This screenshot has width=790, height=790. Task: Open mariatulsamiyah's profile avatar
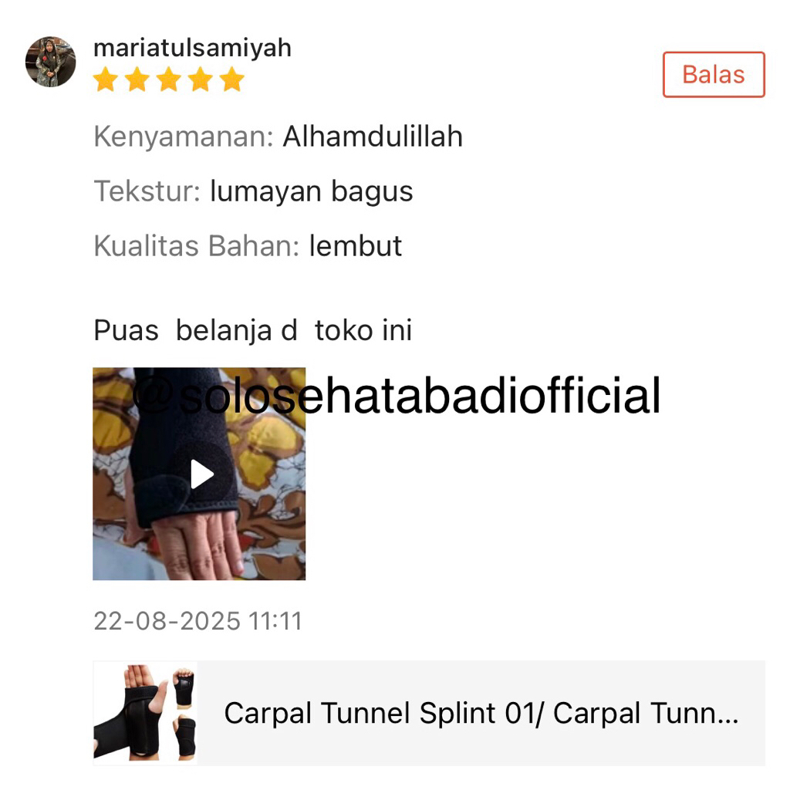pos(50,62)
